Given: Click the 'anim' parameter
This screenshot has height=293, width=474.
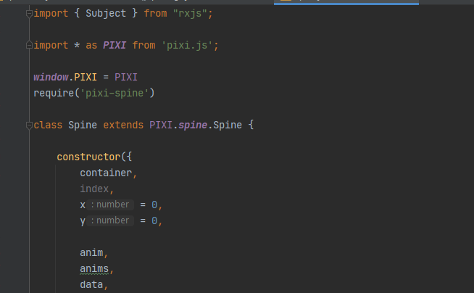Looking at the screenshot, I should click(x=91, y=253).
